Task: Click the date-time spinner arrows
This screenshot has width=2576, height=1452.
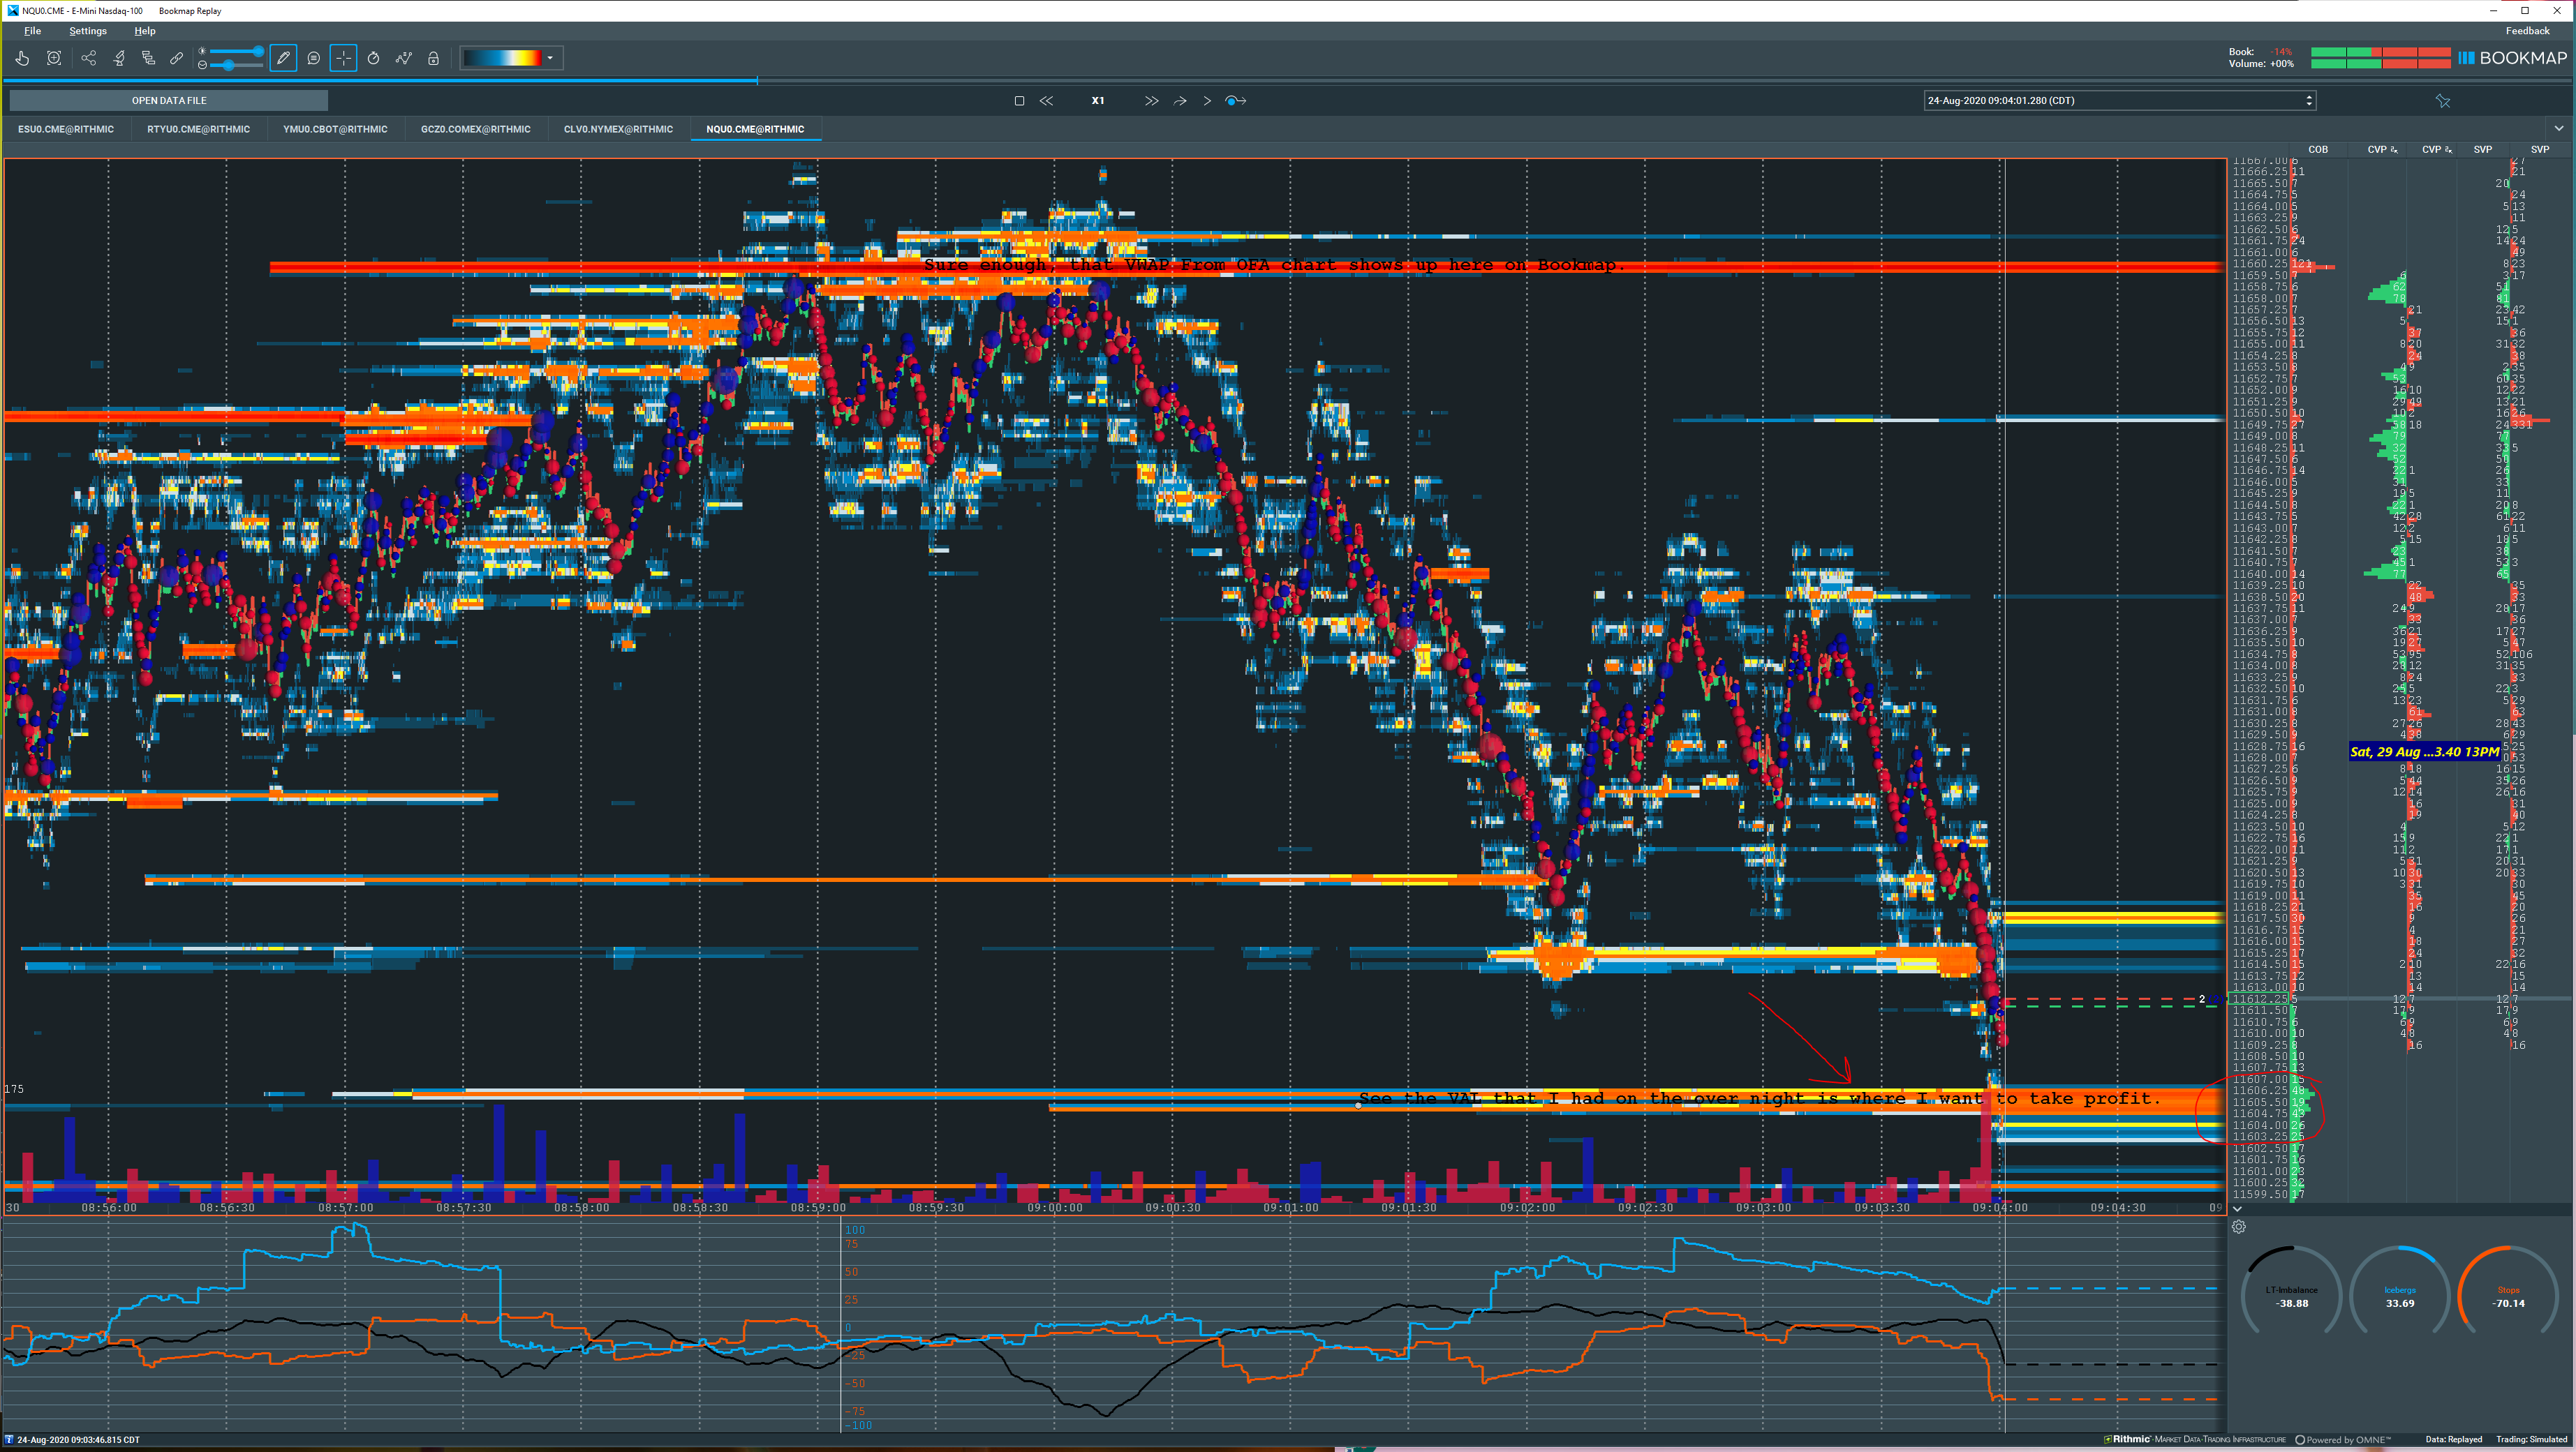Action: [2309, 101]
